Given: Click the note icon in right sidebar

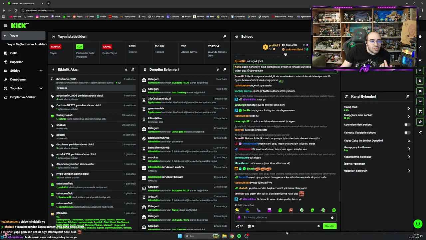Looking at the screenshot, I should (x=420, y=81).
